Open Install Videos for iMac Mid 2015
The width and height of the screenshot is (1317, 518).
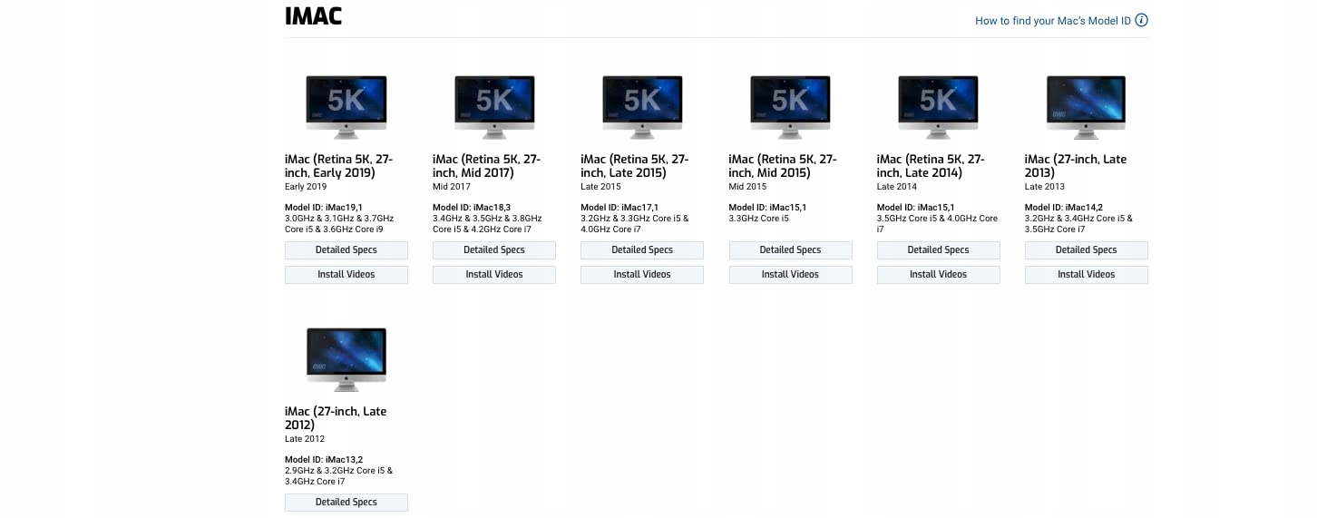click(x=790, y=275)
